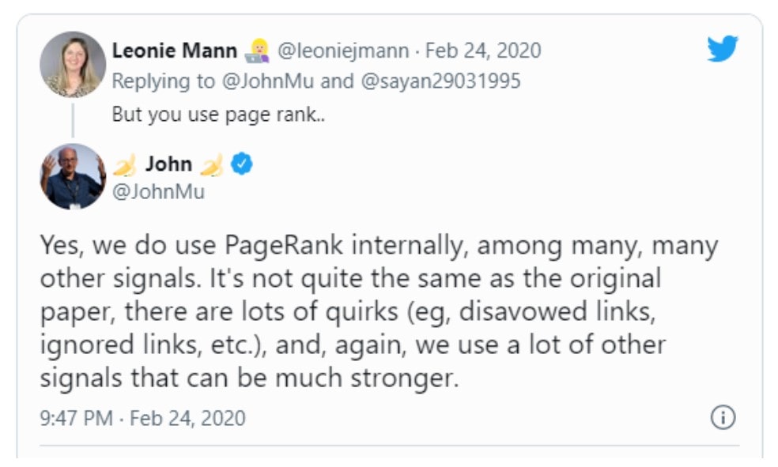Click the Twitter bird logo
This screenshot has height=467, width=778.
point(723,50)
